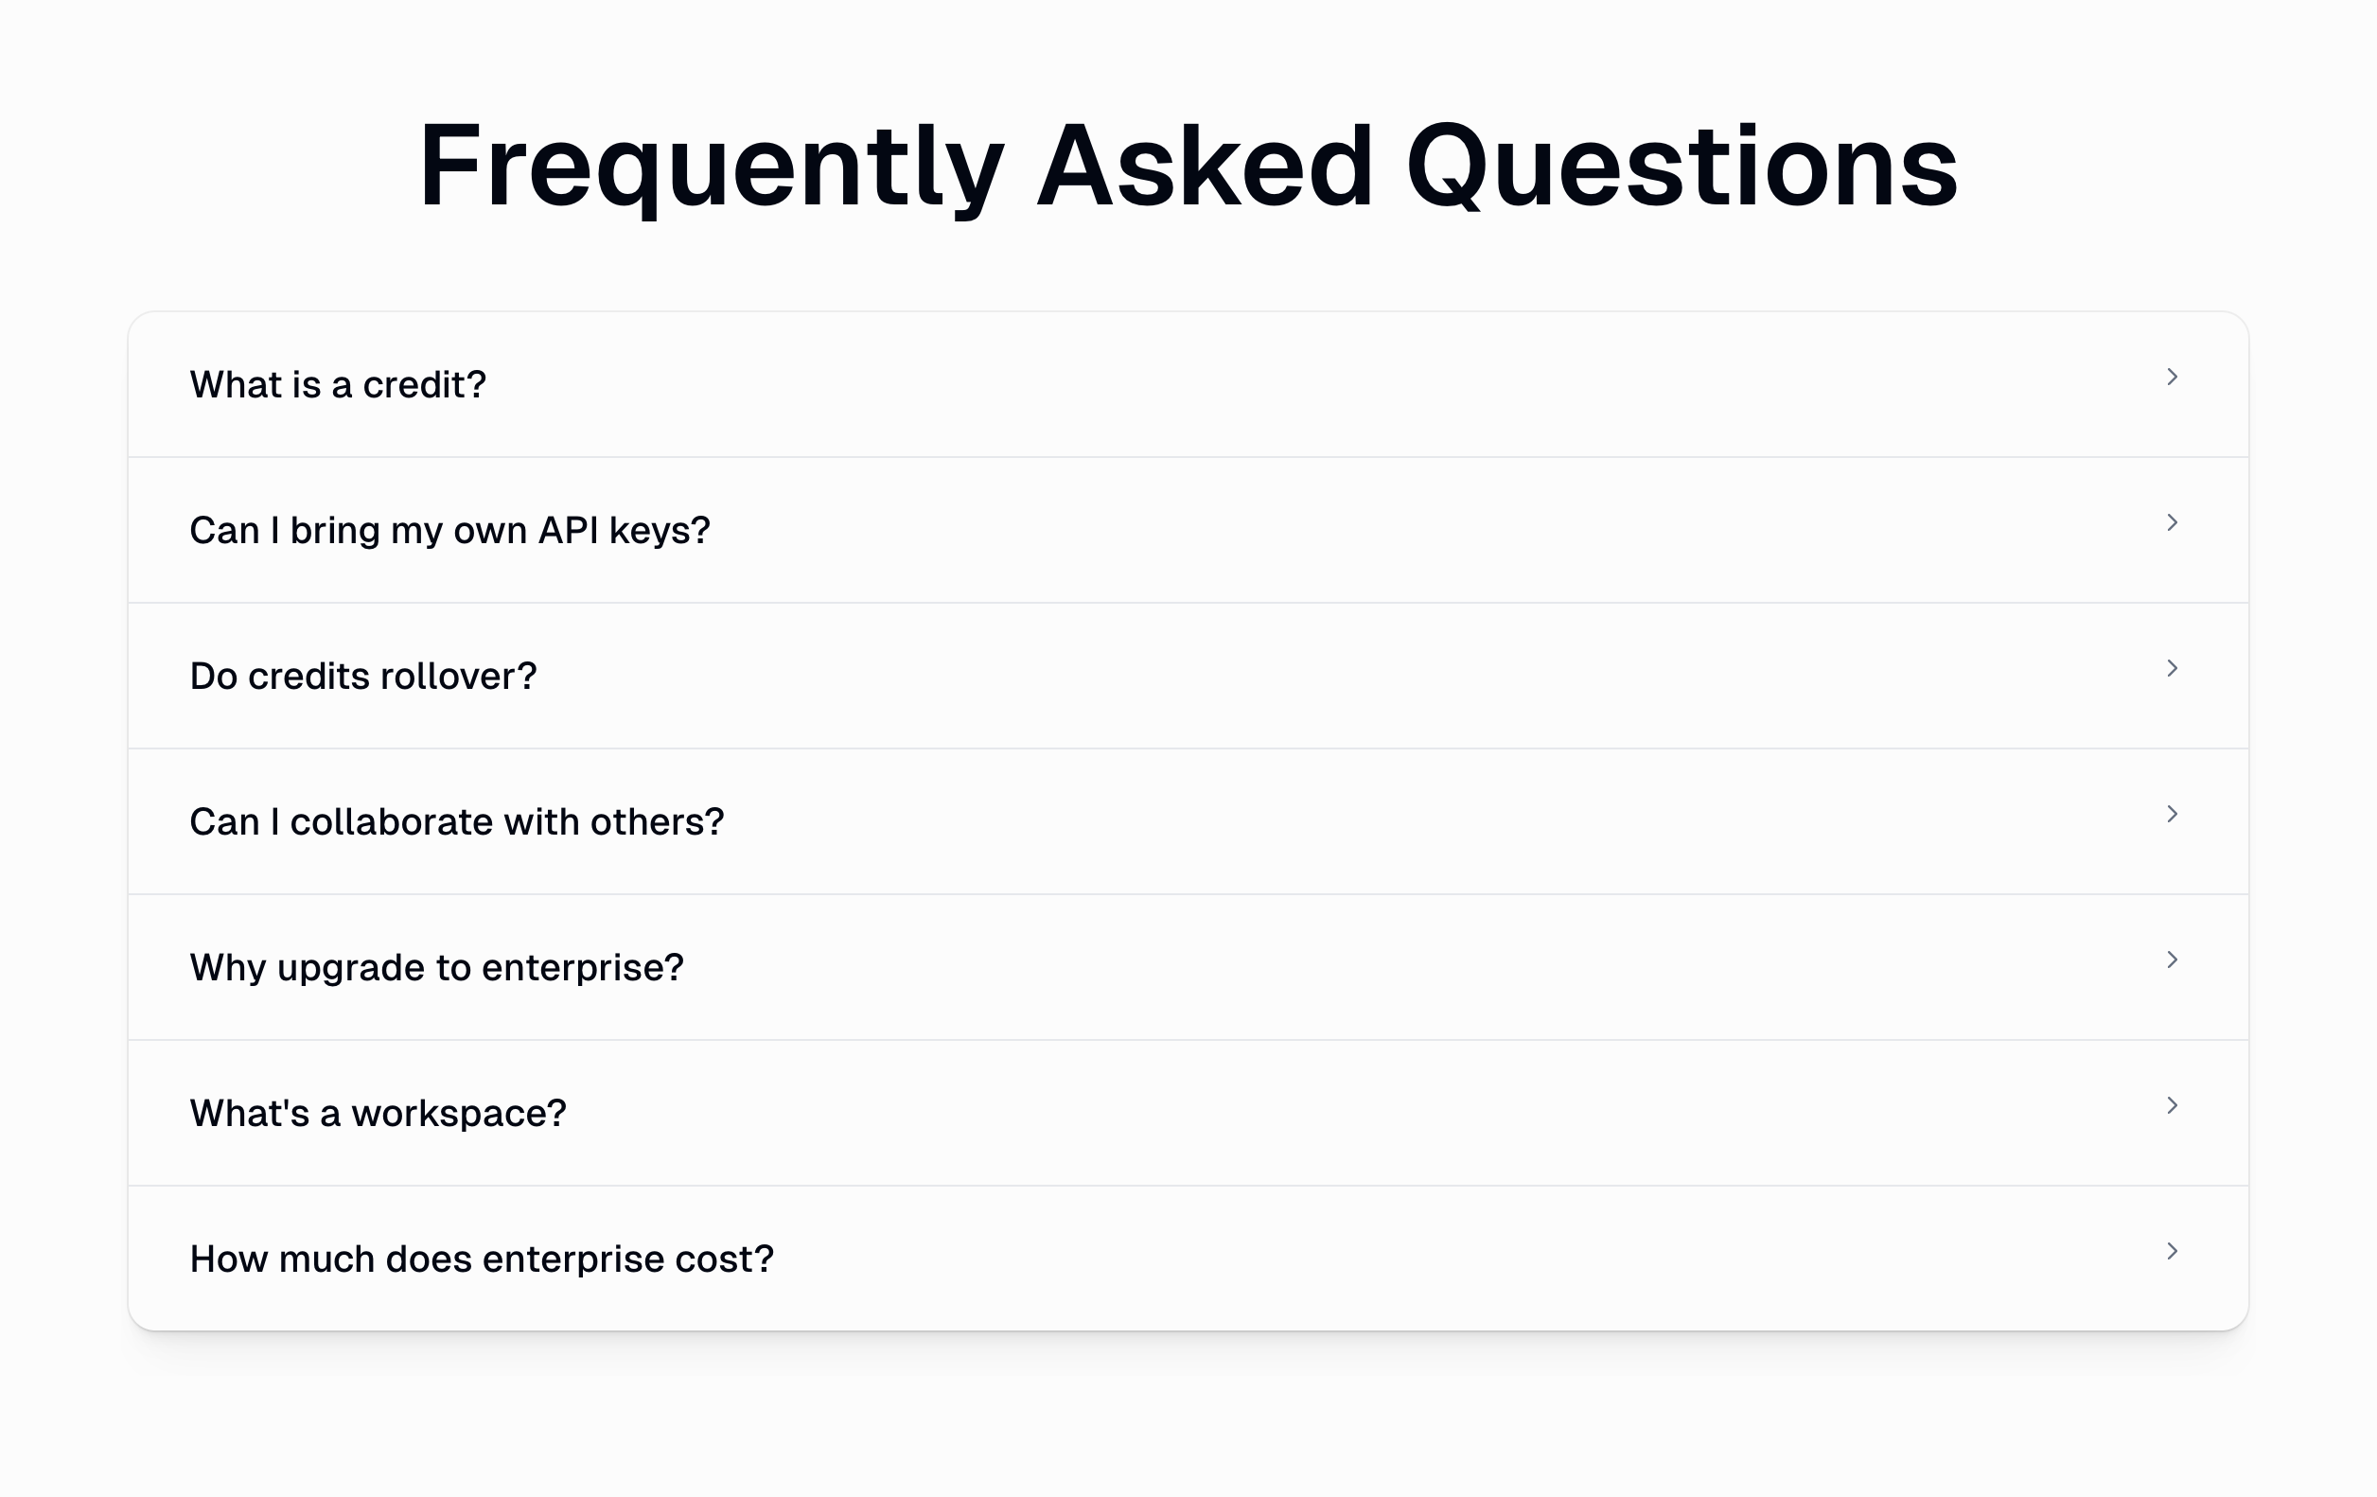Open the 'Why upgrade to enterprise?' question text
This screenshot has width=2377, height=1497.
(x=436, y=968)
